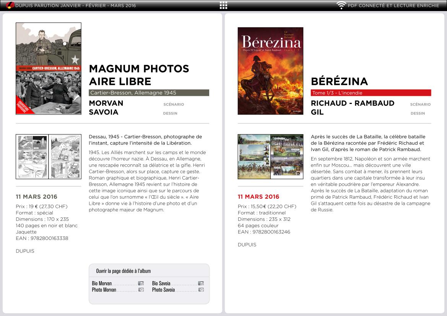447x316 pixels.
Task: Select the Bérézina album cover image
Action: point(270,71)
